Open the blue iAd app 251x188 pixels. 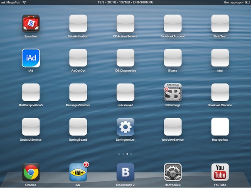pyautogui.click(x=31, y=58)
